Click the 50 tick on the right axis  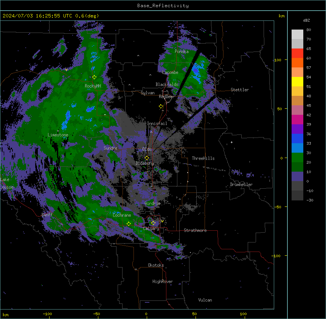point(279,109)
